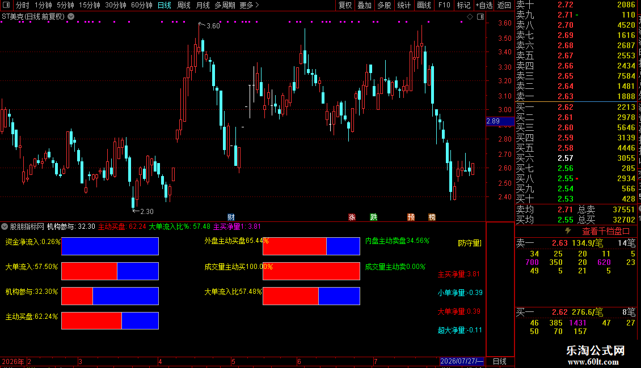Click the 小单净里:-0.39 value
The image size is (641, 368).
point(460,293)
